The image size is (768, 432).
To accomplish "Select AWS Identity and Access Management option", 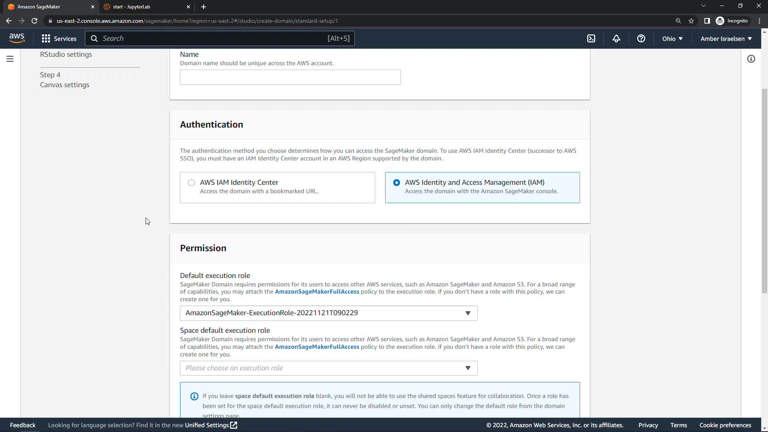I will (396, 182).
